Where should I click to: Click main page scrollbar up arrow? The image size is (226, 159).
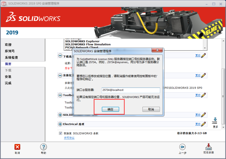click(x=223, y=41)
